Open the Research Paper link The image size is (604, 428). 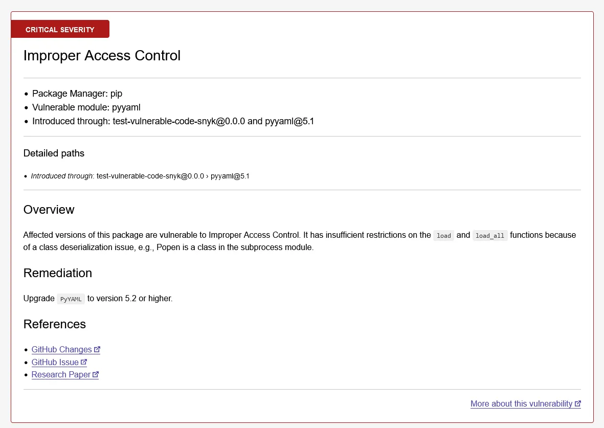[60, 374]
